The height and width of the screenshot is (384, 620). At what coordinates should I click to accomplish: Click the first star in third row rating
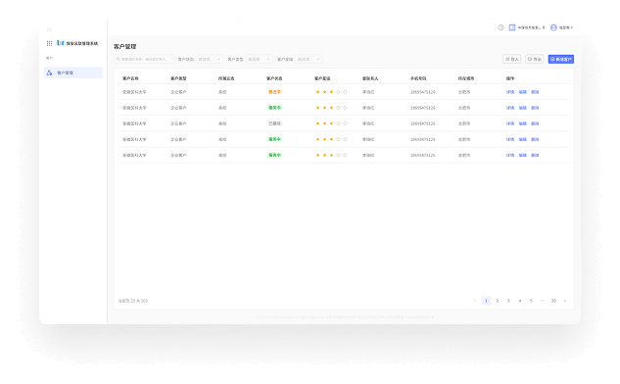[x=318, y=123]
